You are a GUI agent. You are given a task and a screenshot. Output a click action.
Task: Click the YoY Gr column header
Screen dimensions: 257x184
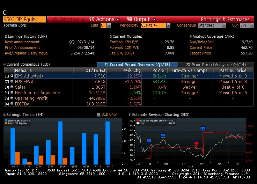coord(154,70)
